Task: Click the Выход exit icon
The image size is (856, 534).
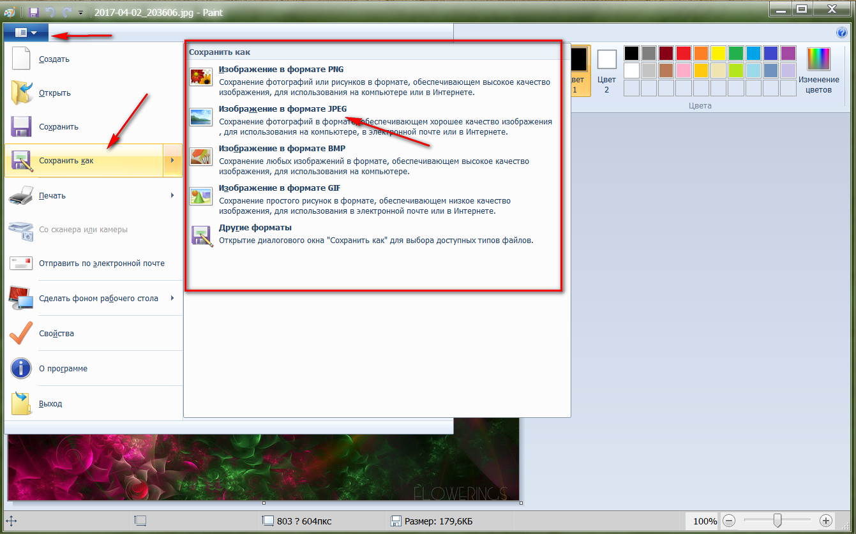Action: [21, 403]
